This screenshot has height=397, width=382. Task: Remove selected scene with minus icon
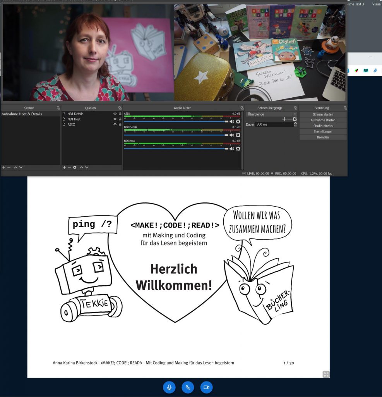(9, 167)
